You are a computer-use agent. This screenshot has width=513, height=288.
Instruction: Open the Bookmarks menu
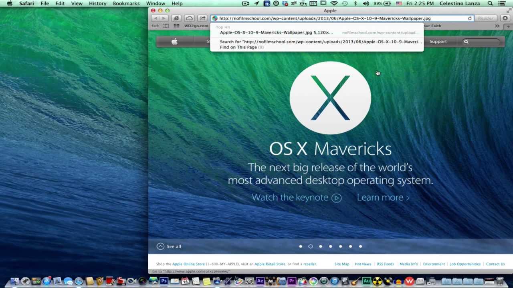coord(126,4)
